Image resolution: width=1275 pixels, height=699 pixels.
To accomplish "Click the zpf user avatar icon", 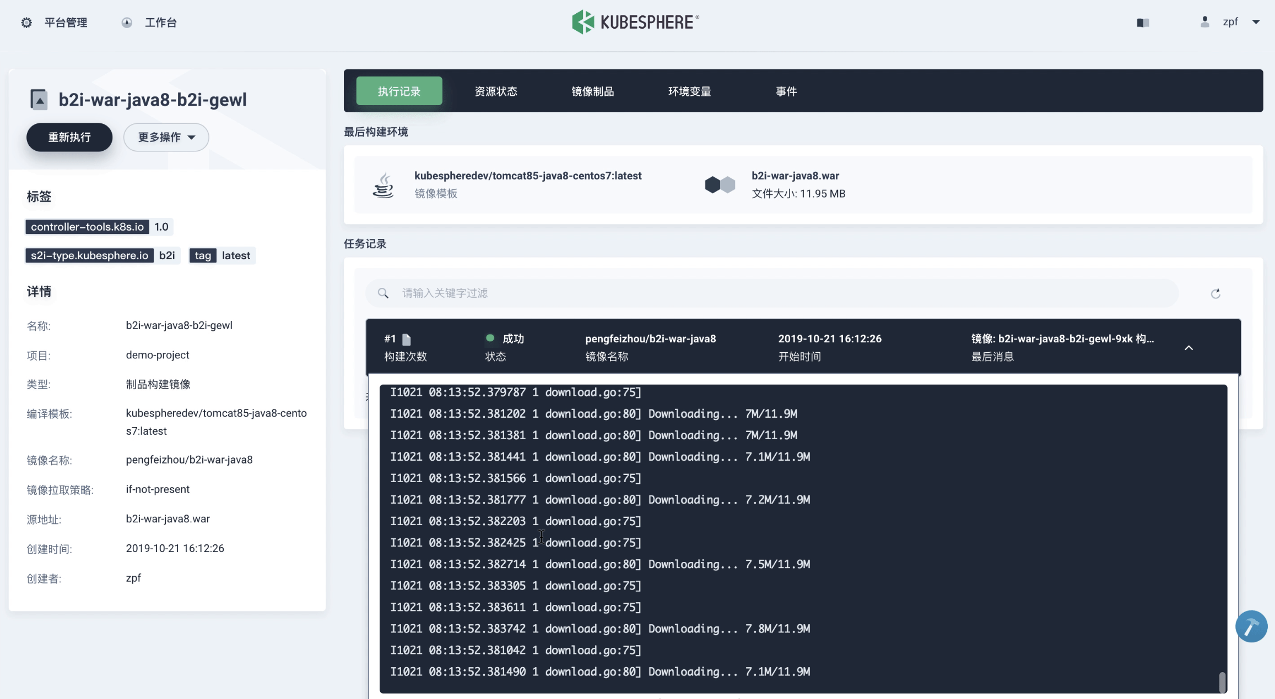I will pos(1204,22).
